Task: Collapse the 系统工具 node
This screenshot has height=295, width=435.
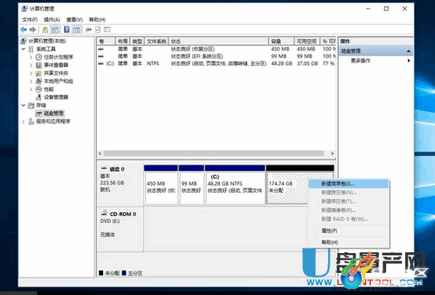Action: [x=24, y=50]
